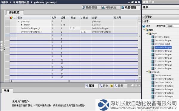Image resolution: width=179 pixels, height=111 pixels.
Task: Click the 128 DWord Input module icon
Action: 153,69
